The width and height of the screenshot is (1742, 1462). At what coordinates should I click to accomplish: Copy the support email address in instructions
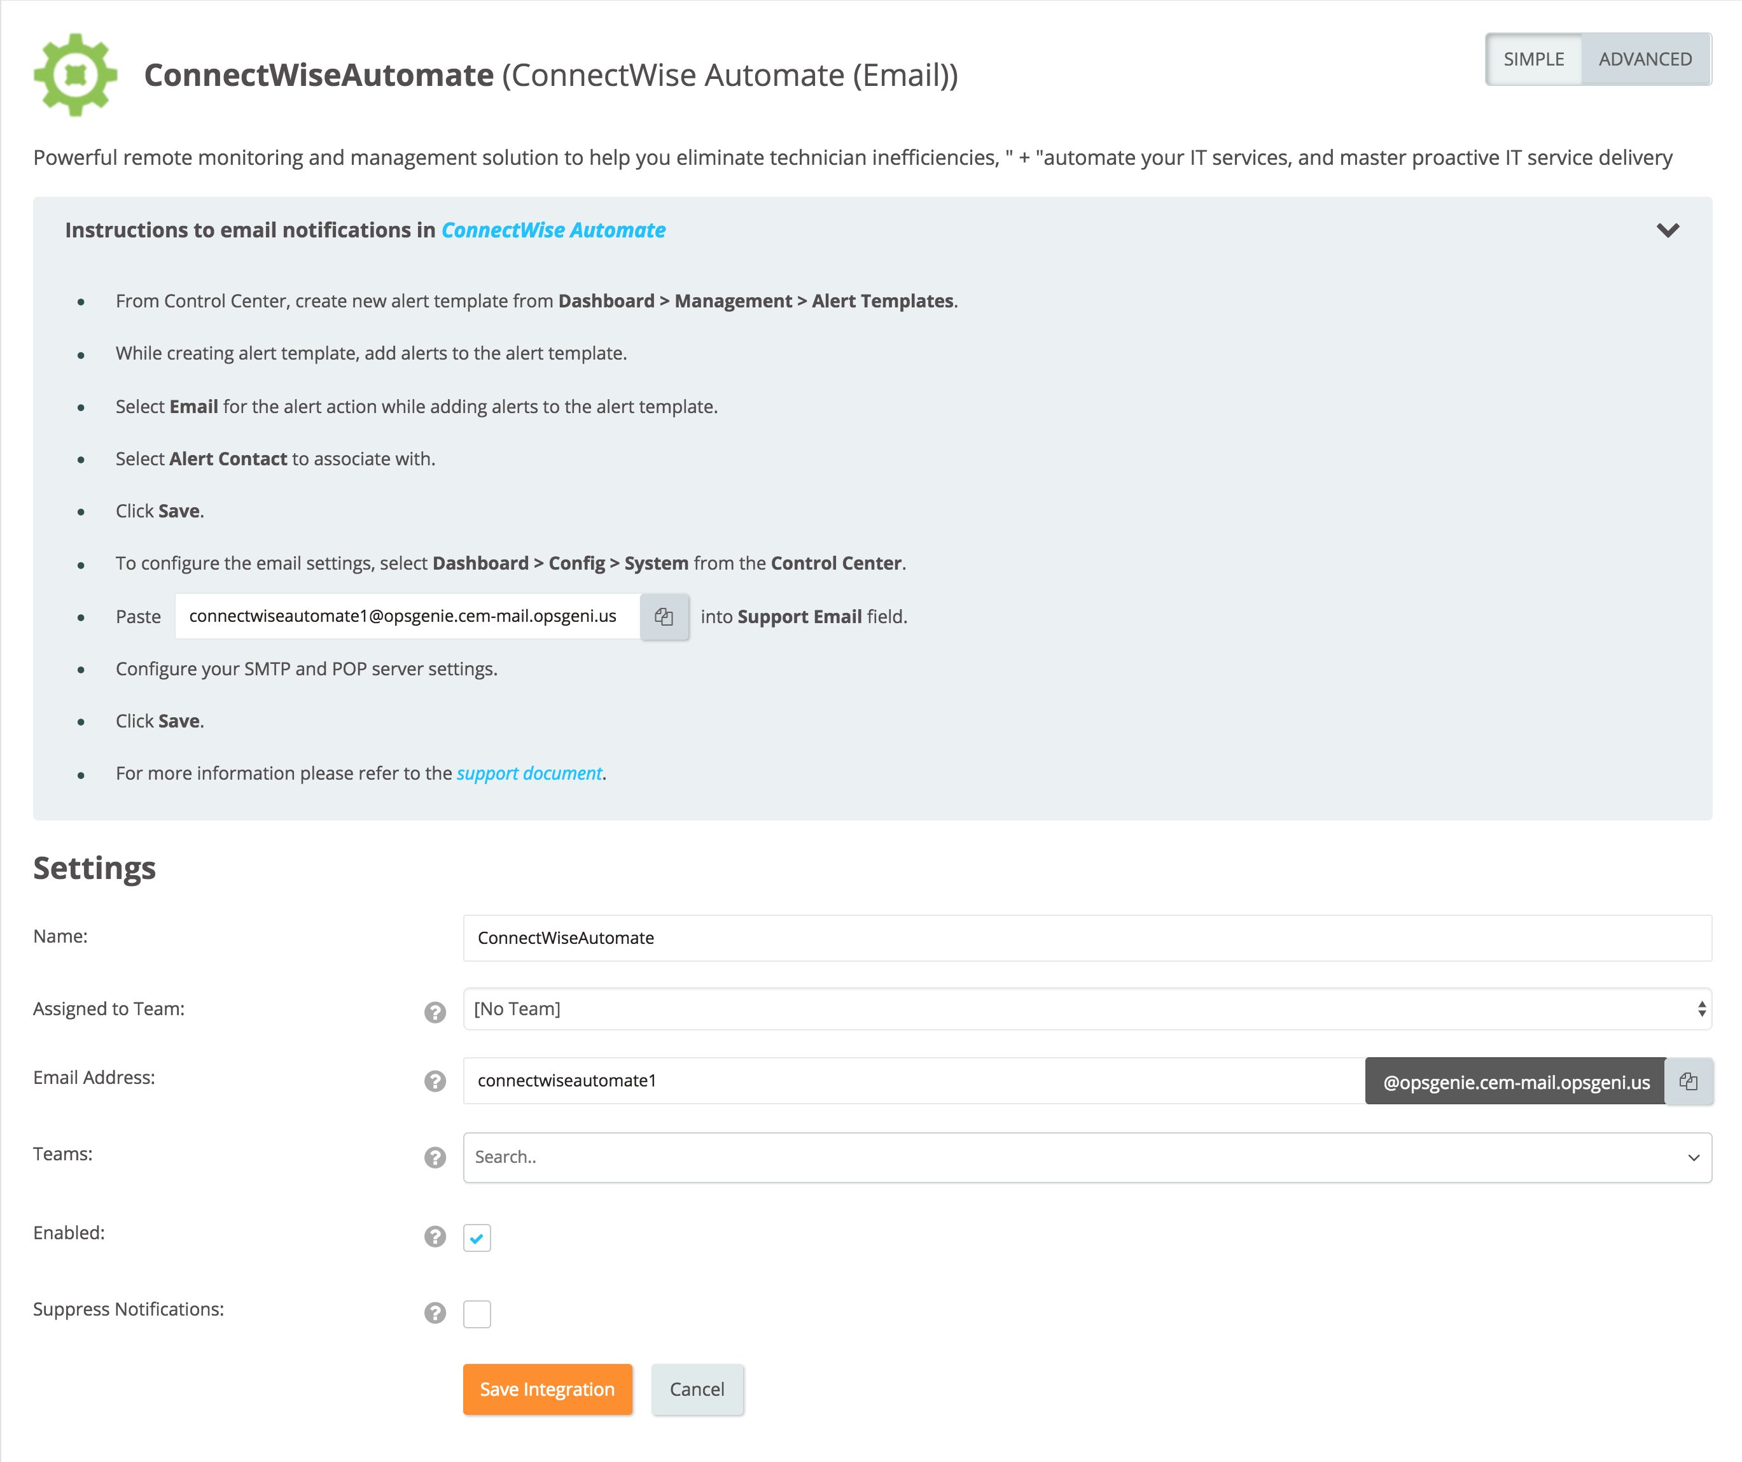pos(664,617)
